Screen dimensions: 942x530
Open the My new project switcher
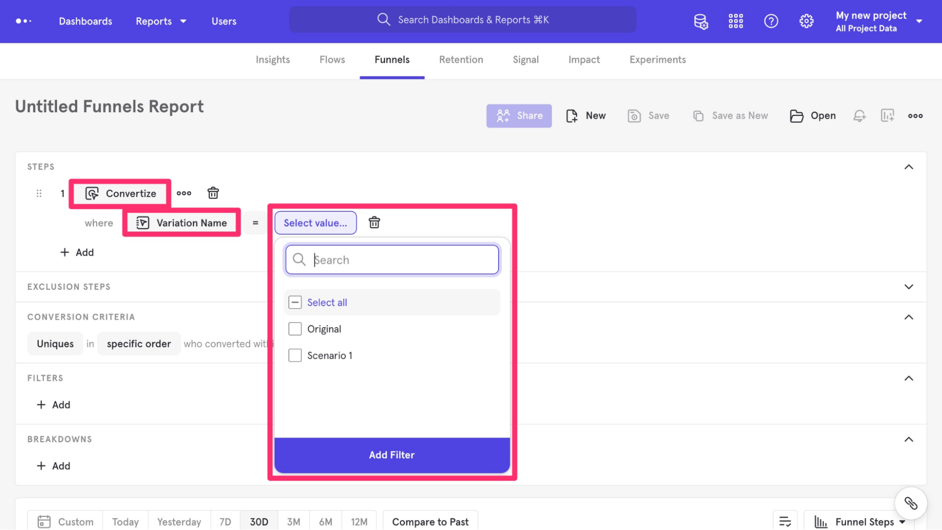pyautogui.click(x=879, y=21)
